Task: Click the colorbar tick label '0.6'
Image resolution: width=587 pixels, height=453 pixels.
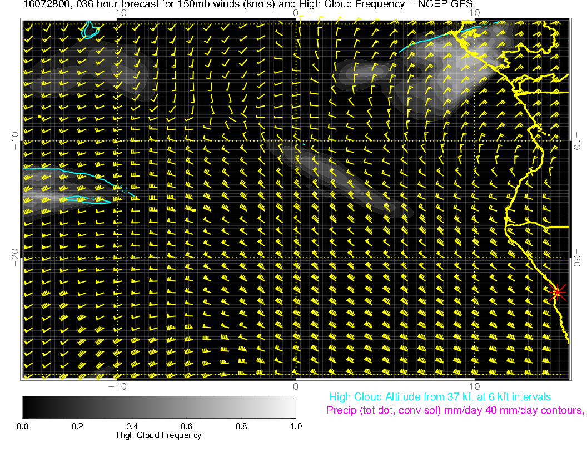Action: [x=186, y=426]
